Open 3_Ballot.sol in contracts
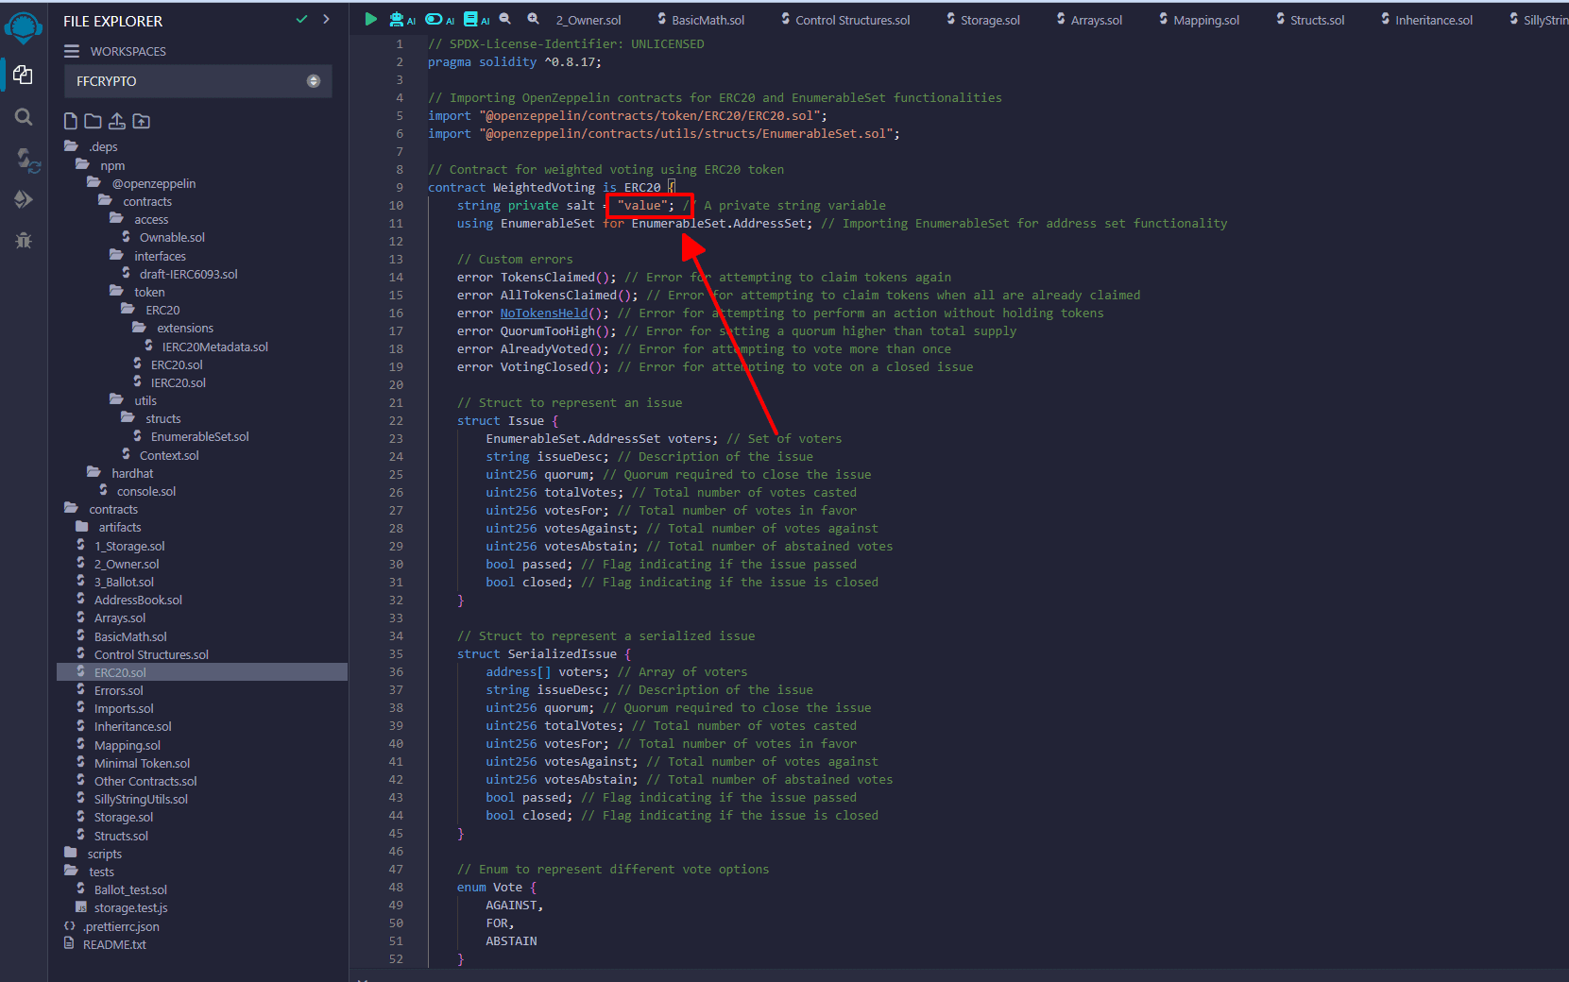This screenshot has width=1569, height=982. [x=124, y=582]
